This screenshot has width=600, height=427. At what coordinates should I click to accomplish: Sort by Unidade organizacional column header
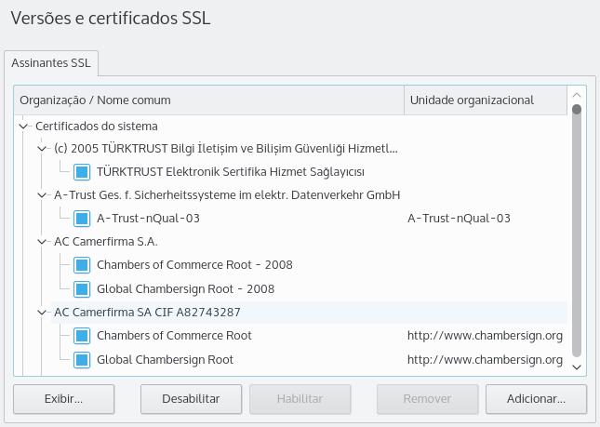484,100
